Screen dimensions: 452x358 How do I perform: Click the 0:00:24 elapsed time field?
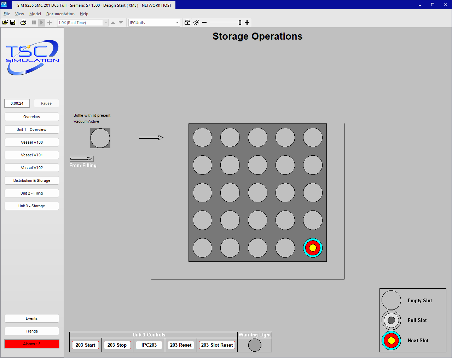click(17, 103)
